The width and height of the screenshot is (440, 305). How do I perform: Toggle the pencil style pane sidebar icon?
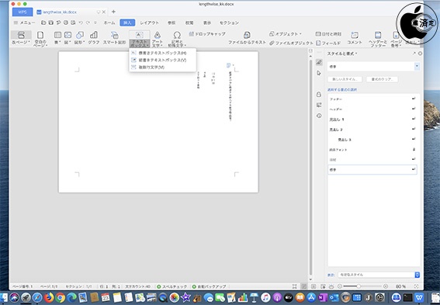(319, 62)
